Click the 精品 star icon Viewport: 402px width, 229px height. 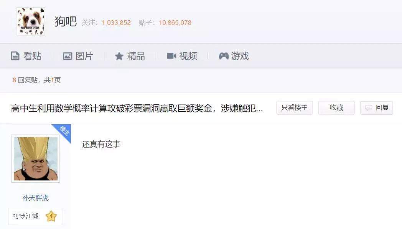pos(119,56)
